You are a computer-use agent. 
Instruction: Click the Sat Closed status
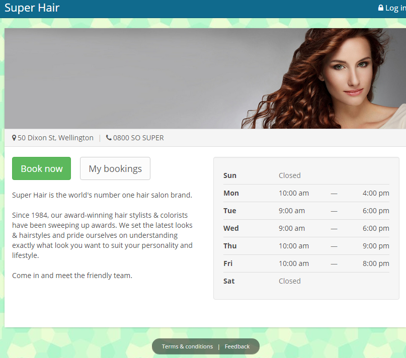(x=289, y=281)
